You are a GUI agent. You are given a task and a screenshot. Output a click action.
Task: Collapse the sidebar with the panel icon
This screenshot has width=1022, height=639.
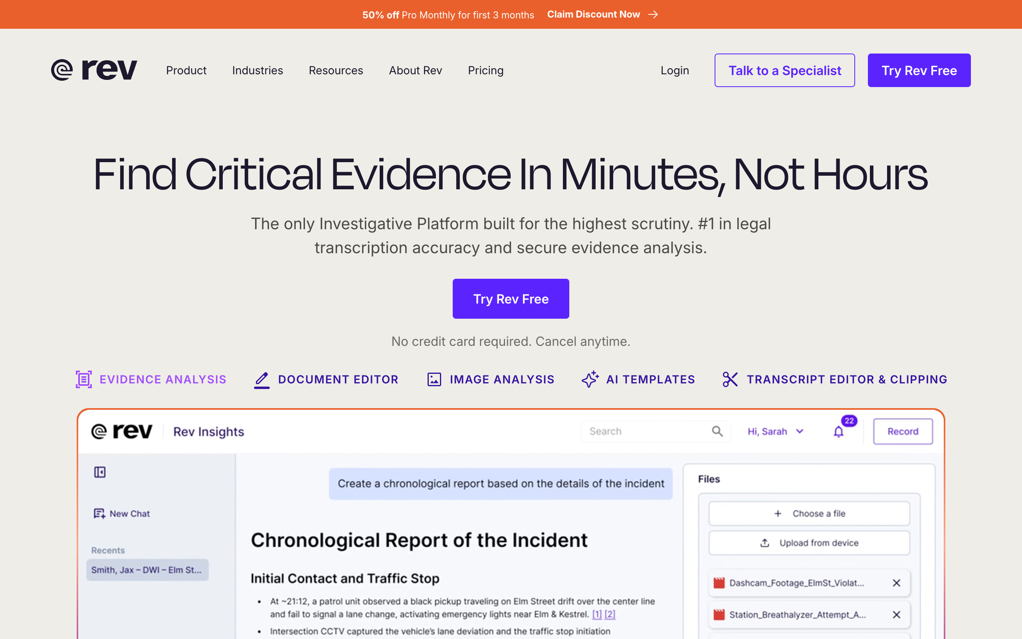click(x=100, y=472)
